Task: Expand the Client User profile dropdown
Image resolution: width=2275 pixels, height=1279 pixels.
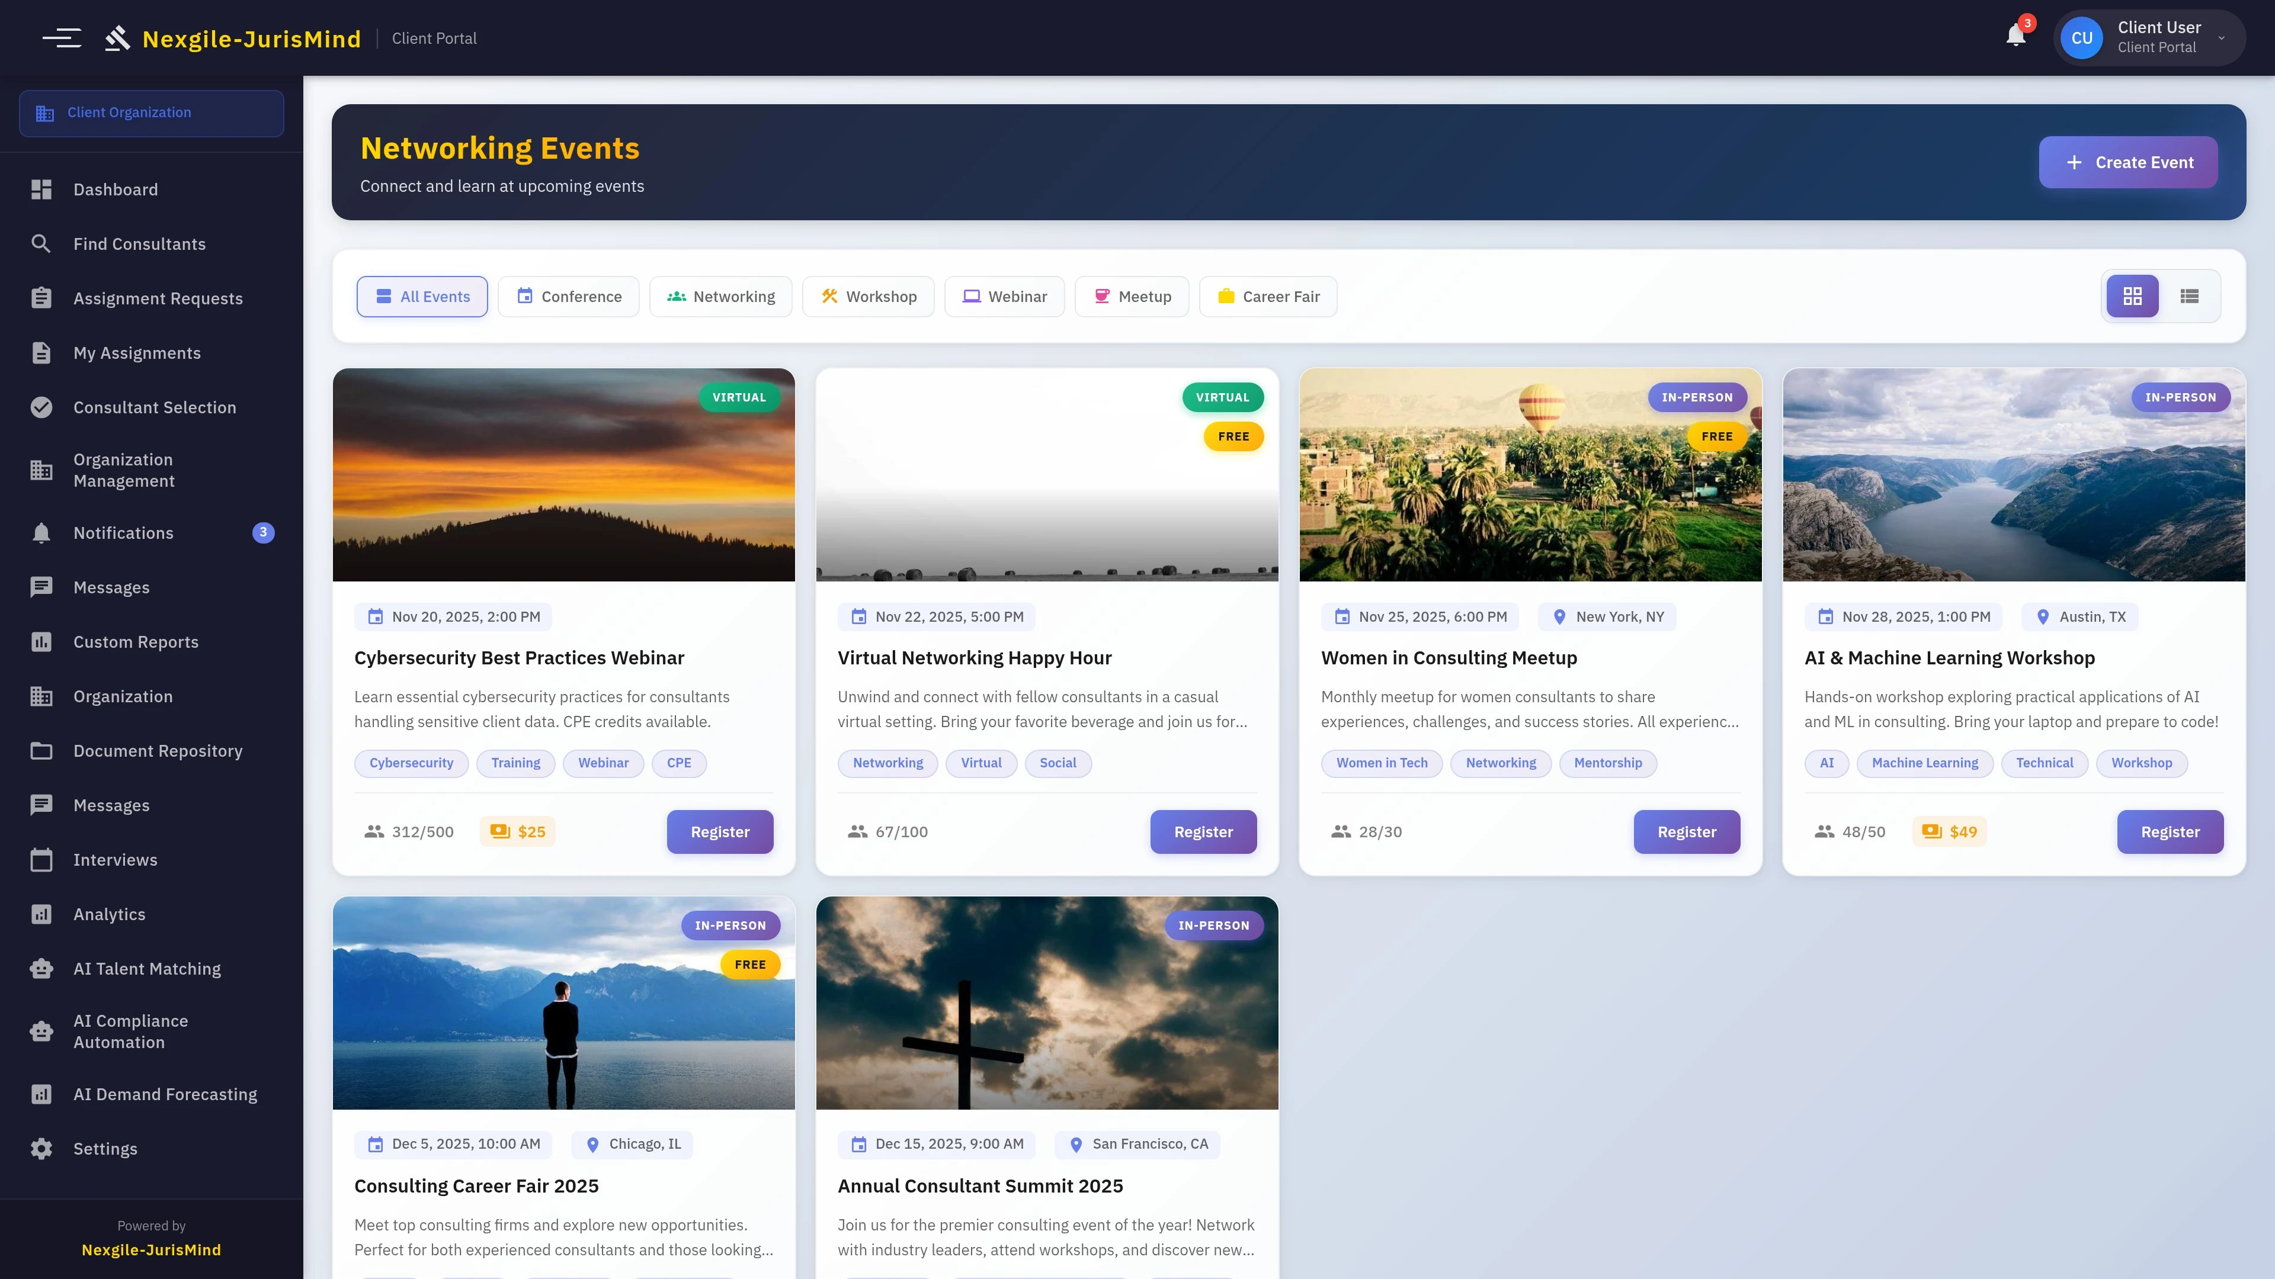Action: 2149,37
